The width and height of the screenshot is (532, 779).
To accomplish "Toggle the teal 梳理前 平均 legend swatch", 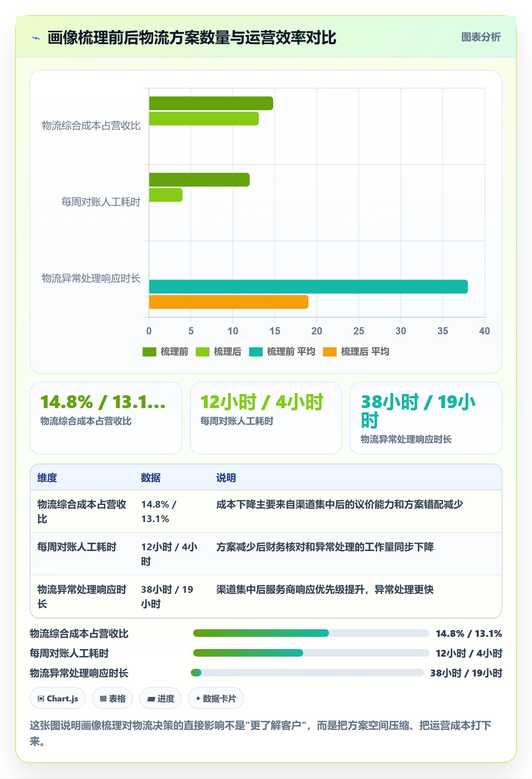I will coord(256,352).
